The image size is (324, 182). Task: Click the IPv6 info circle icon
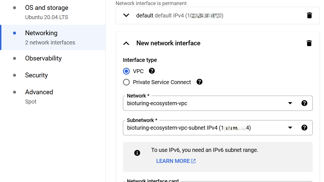coord(137,153)
